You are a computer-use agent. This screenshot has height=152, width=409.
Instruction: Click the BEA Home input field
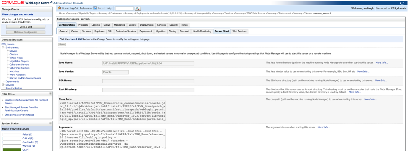click(x=148, y=81)
